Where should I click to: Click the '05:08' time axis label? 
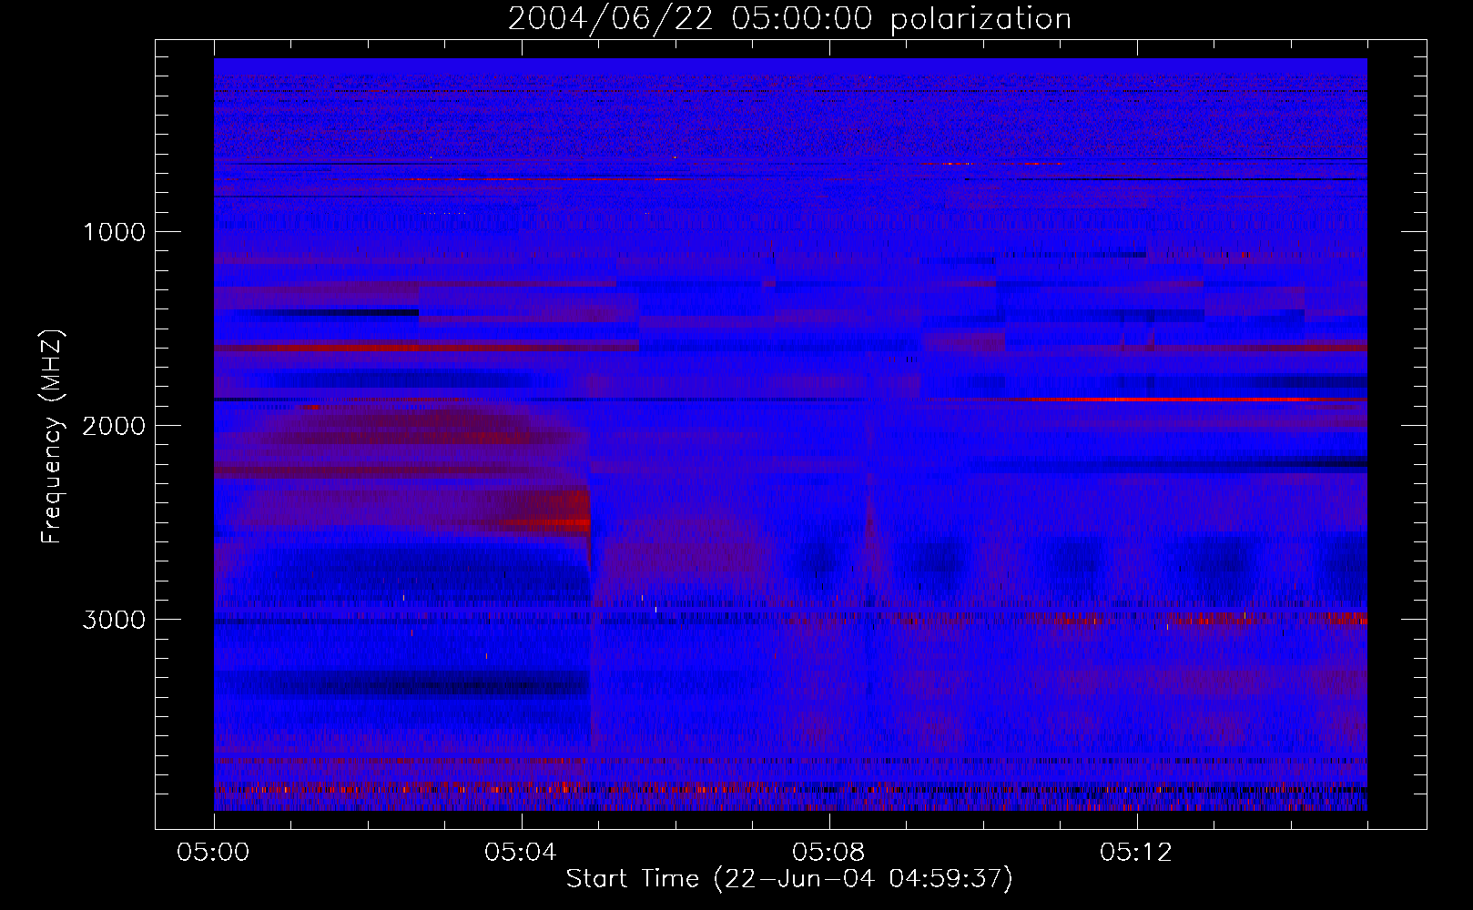[x=828, y=853]
